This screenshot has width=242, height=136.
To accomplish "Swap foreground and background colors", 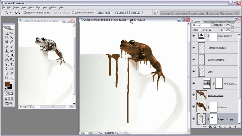I will pyautogui.click(x=11, y=83).
